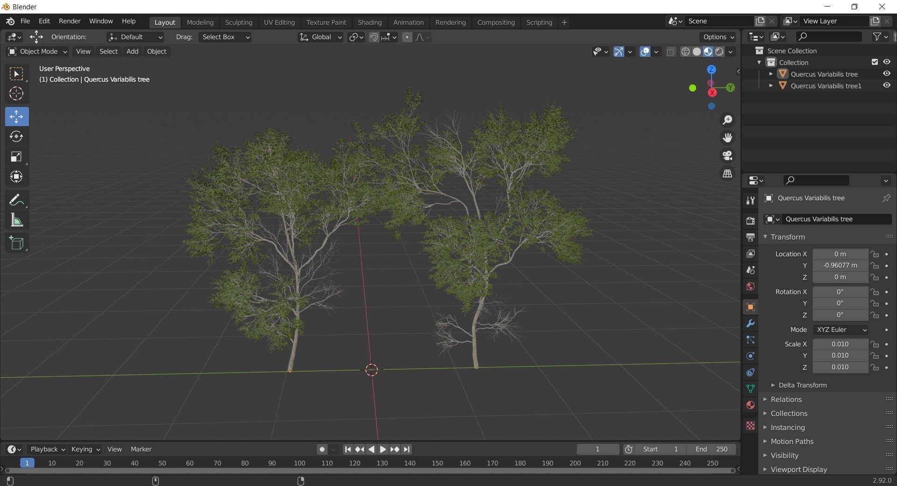897x486 pixels.
Task: Toggle the pin on properties object context
Action: click(x=886, y=198)
